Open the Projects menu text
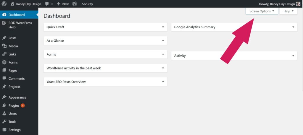Viewport: 303px width, 135px height. [14, 87]
